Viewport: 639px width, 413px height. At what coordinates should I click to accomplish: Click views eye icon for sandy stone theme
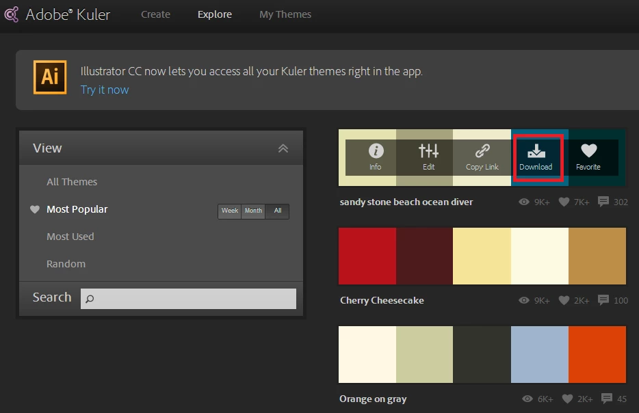point(523,202)
